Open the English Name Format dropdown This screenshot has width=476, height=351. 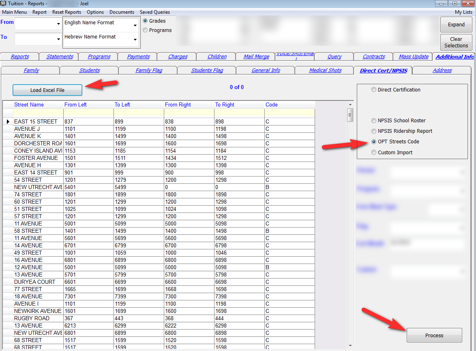point(135,25)
